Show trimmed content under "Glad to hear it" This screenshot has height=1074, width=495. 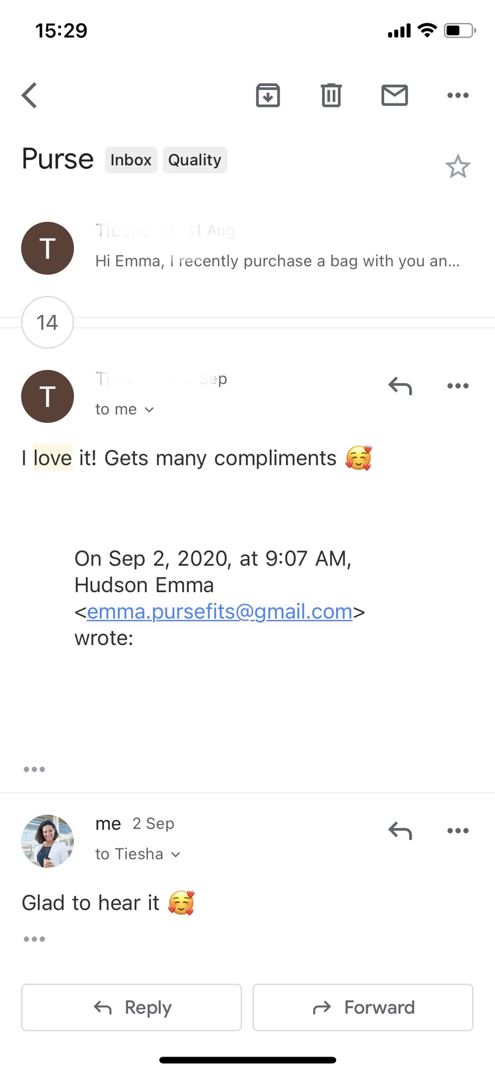tap(34, 939)
